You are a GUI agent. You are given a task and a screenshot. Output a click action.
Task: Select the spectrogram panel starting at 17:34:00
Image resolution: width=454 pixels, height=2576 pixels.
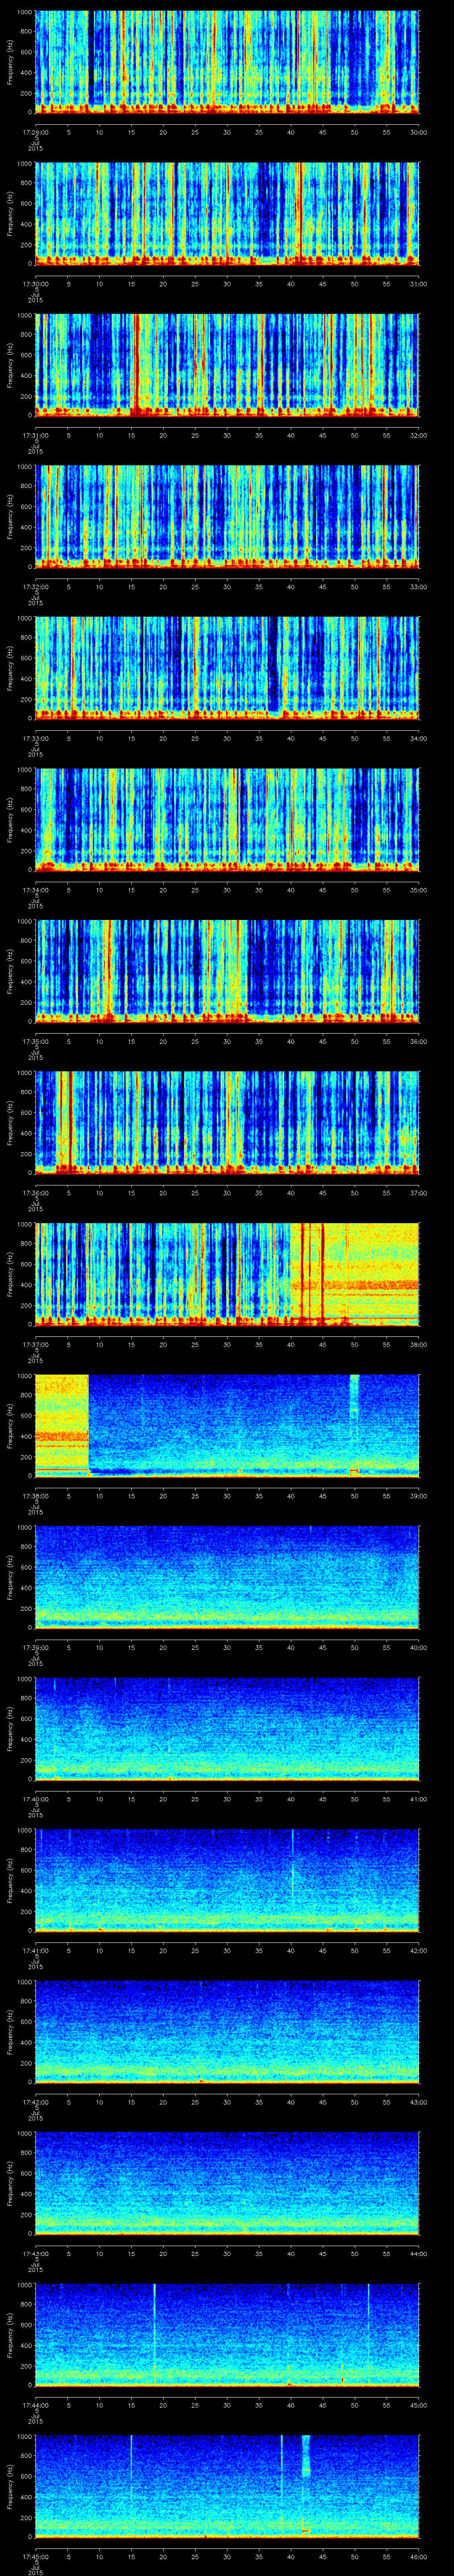tap(227, 819)
